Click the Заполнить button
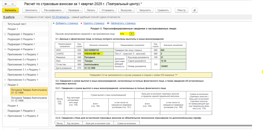This screenshot has width=263, height=130. (31, 10)
